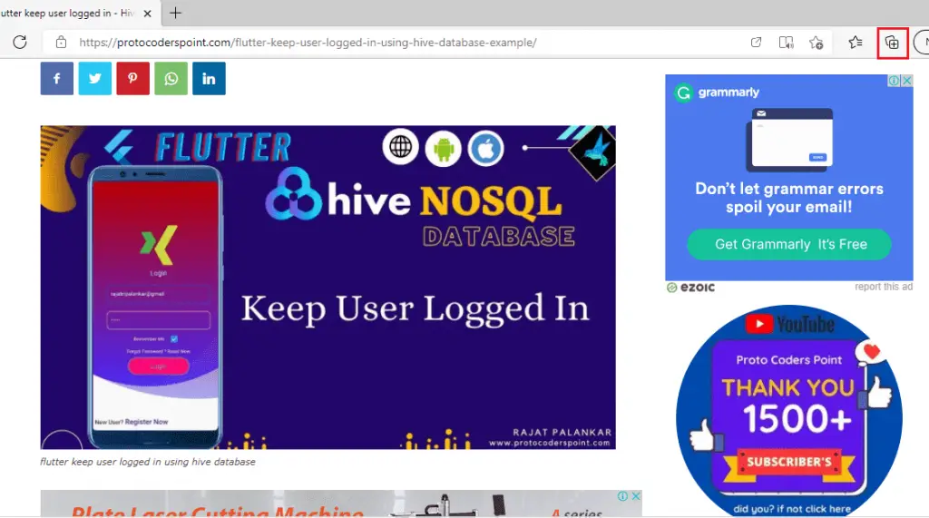929x518 pixels.
Task: Open the Read aloud / immersive reader icon
Action: coord(787,42)
